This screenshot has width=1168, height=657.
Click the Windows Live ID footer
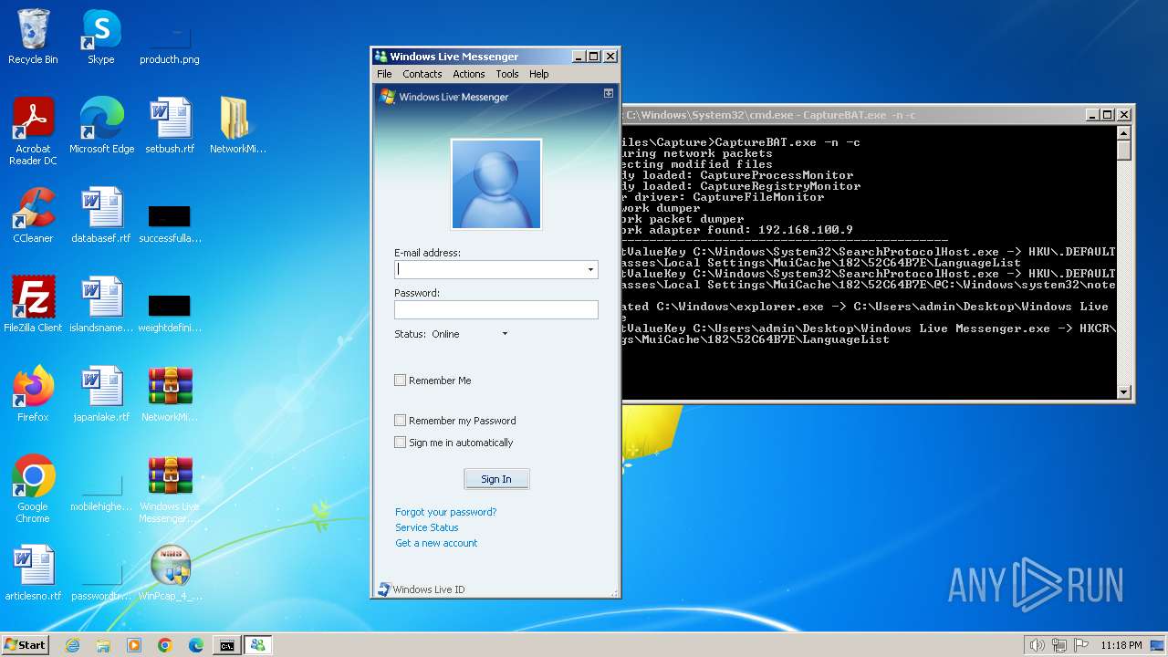click(x=422, y=589)
